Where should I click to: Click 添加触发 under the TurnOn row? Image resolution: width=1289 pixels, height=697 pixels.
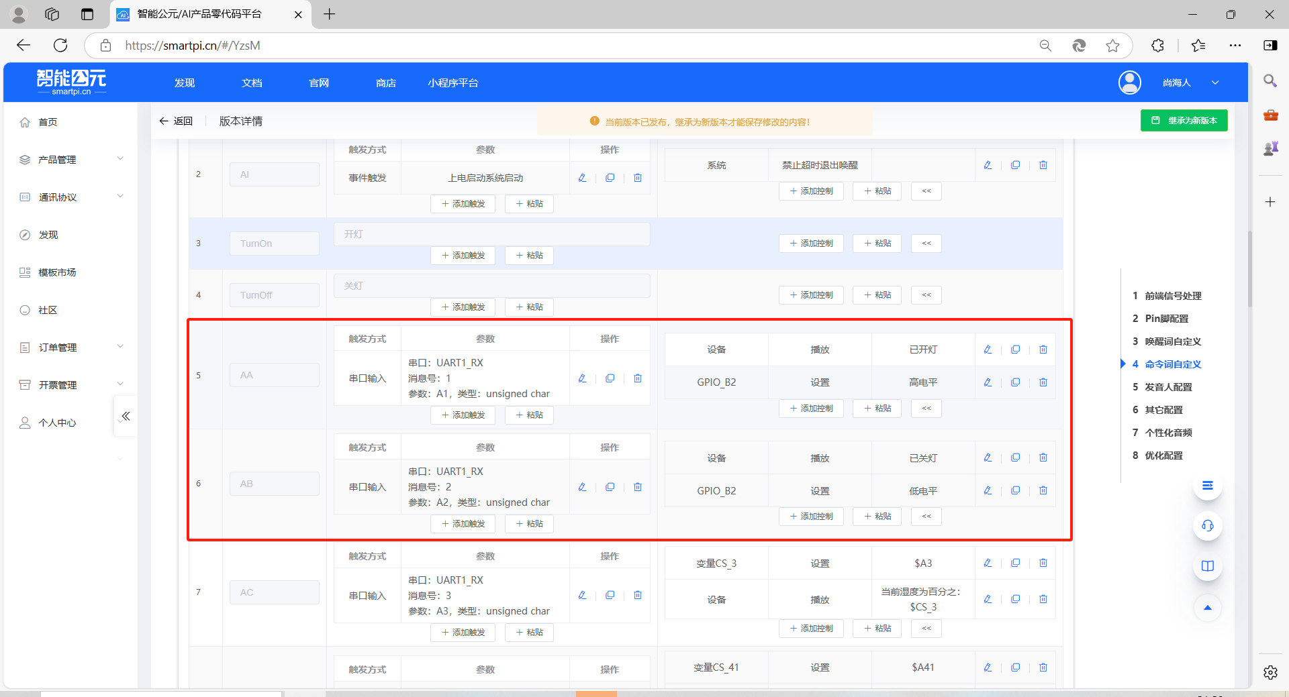[463, 256]
